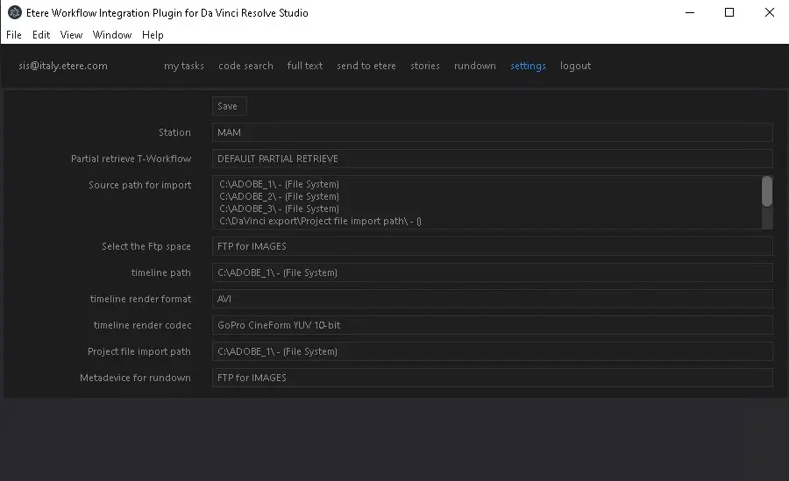Image resolution: width=789 pixels, height=481 pixels.
Task: Open the timeline render codec dropdown
Action: [491, 325]
